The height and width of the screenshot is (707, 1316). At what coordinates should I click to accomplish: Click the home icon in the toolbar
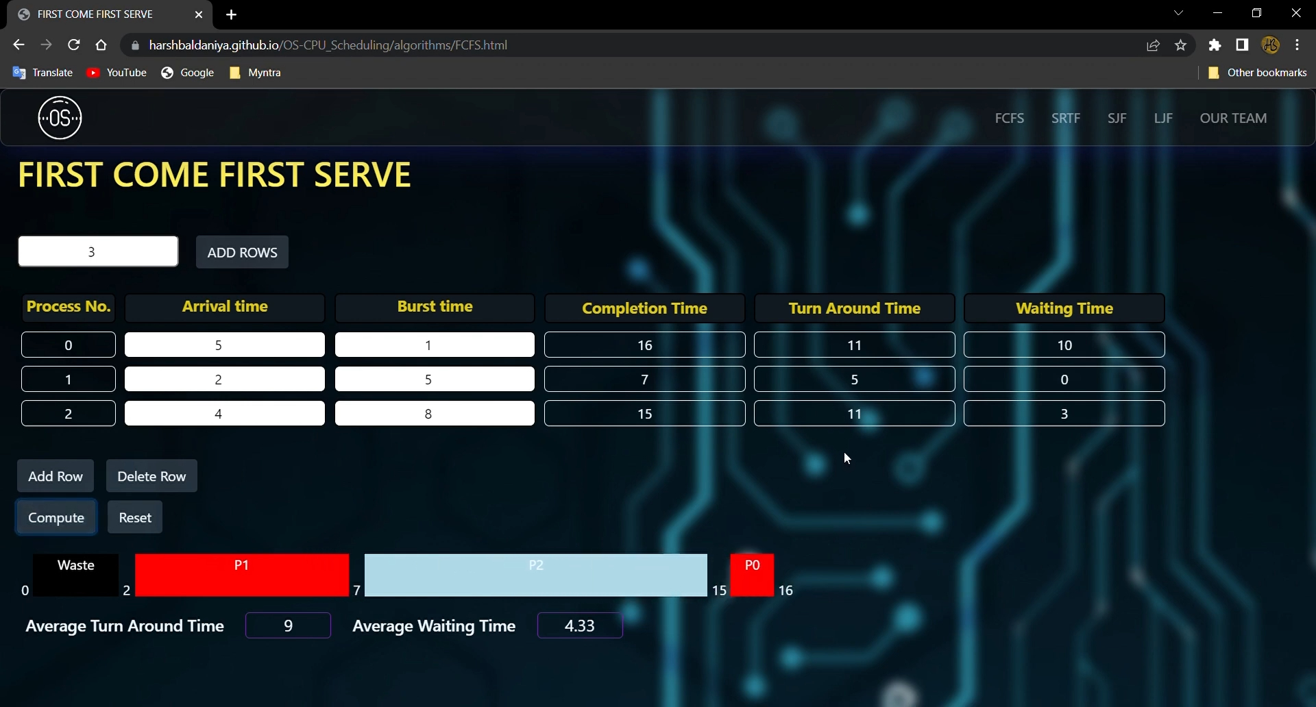tap(101, 45)
